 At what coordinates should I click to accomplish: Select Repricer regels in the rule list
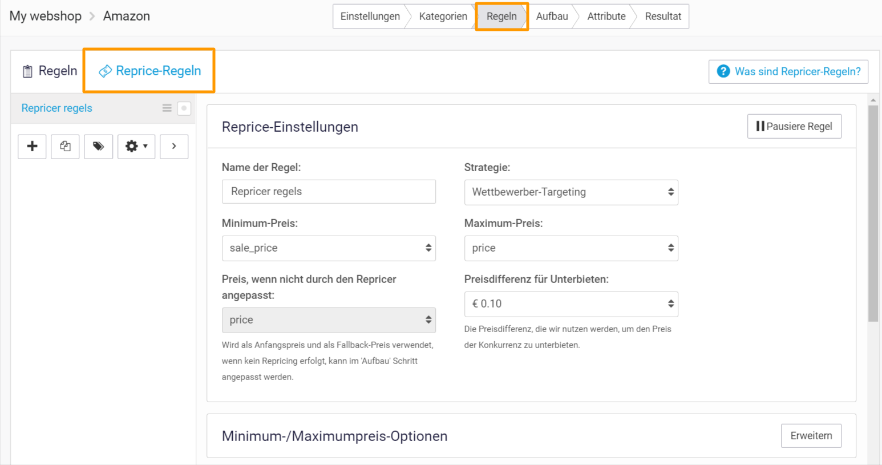click(x=57, y=108)
